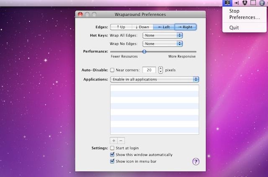Open the Dropbox menu bar icon

click(245, 3)
